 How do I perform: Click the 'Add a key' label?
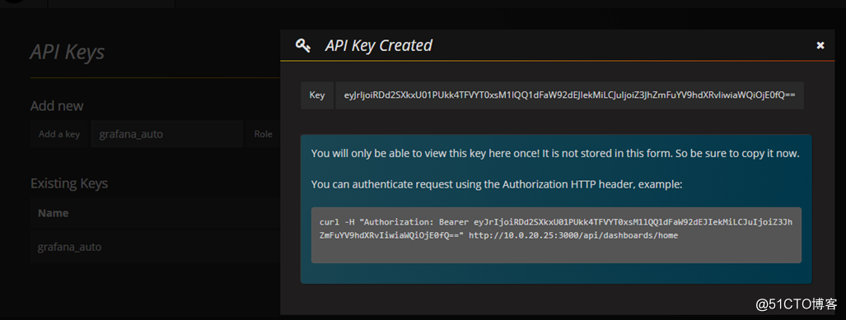tap(59, 134)
